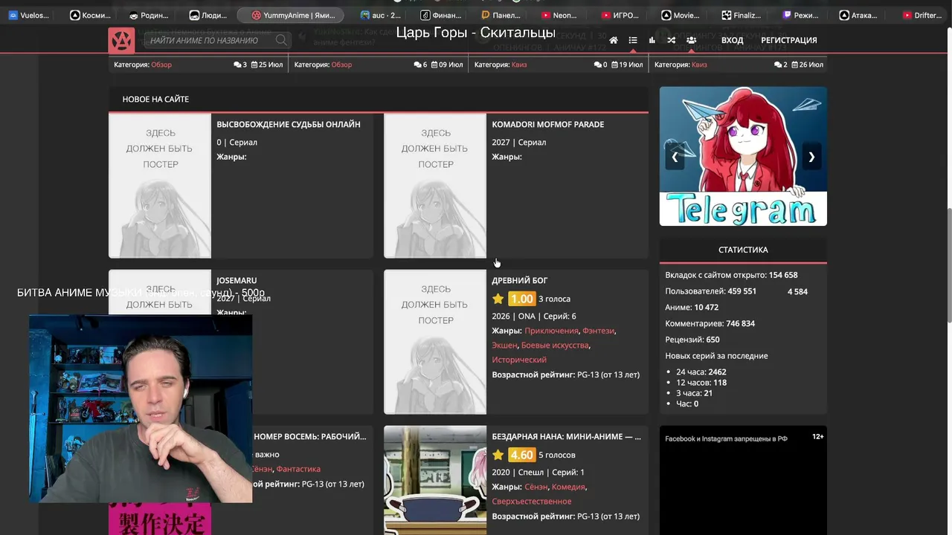Click the ДРЕВНИЙ БОГ poster placeholder
The height and width of the screenshot is (535, 952).
coord(435,342)
